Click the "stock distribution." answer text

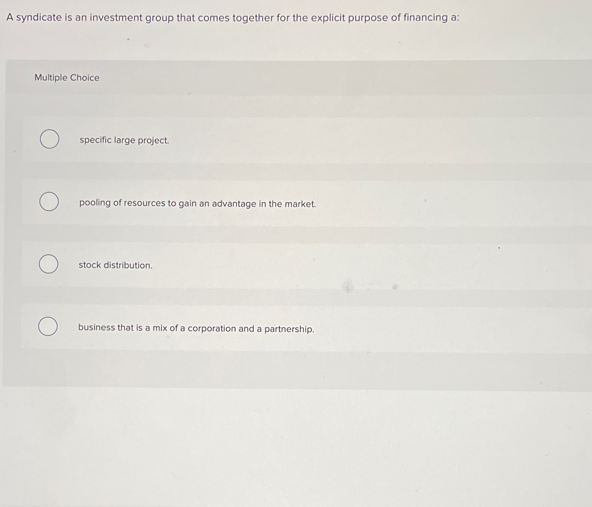point(115,265)
